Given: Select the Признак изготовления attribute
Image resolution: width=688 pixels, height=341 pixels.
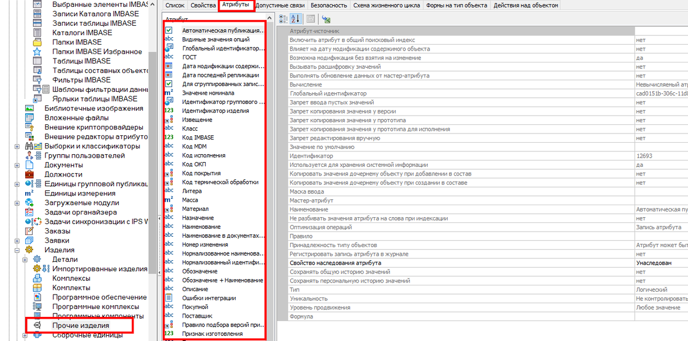Looking at the screenshot, I should tap(212, 333).
